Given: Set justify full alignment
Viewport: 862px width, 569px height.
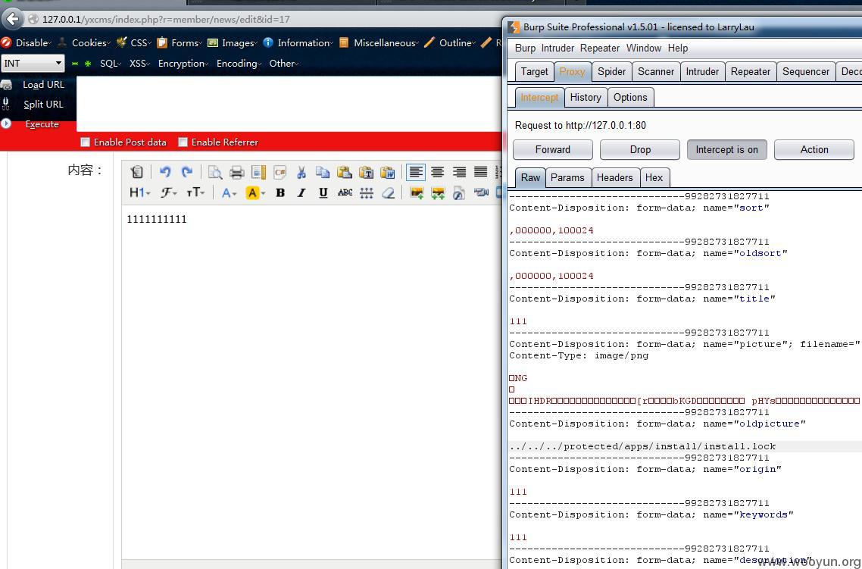Looking at the screenshot, I should click(480, 172).
